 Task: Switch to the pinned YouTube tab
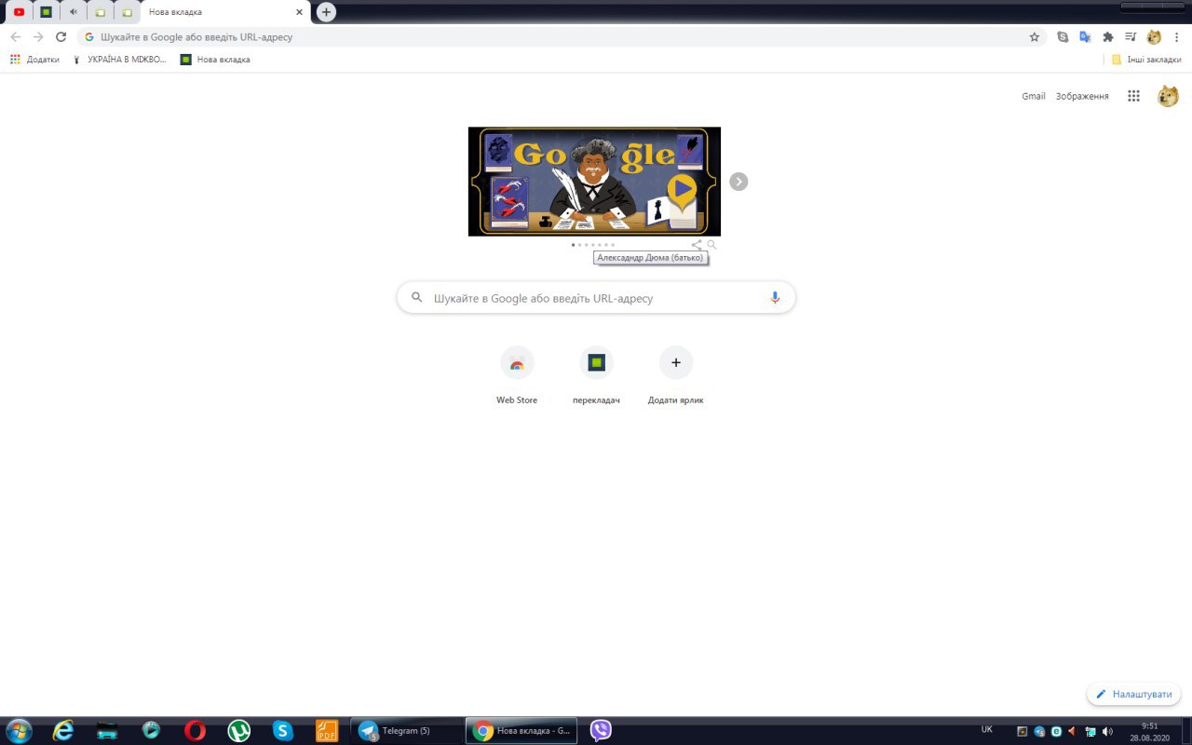[x=19, y=12]
